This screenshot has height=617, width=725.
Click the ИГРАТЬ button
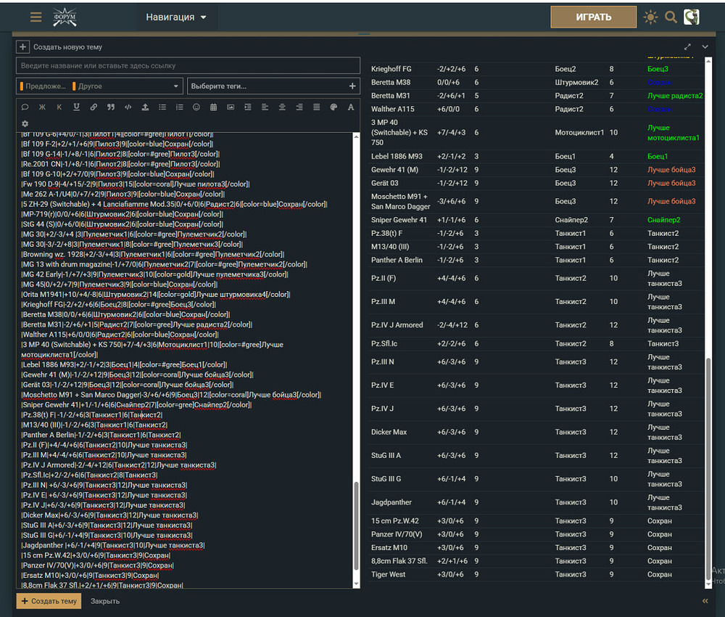click(x=593, y=17)
